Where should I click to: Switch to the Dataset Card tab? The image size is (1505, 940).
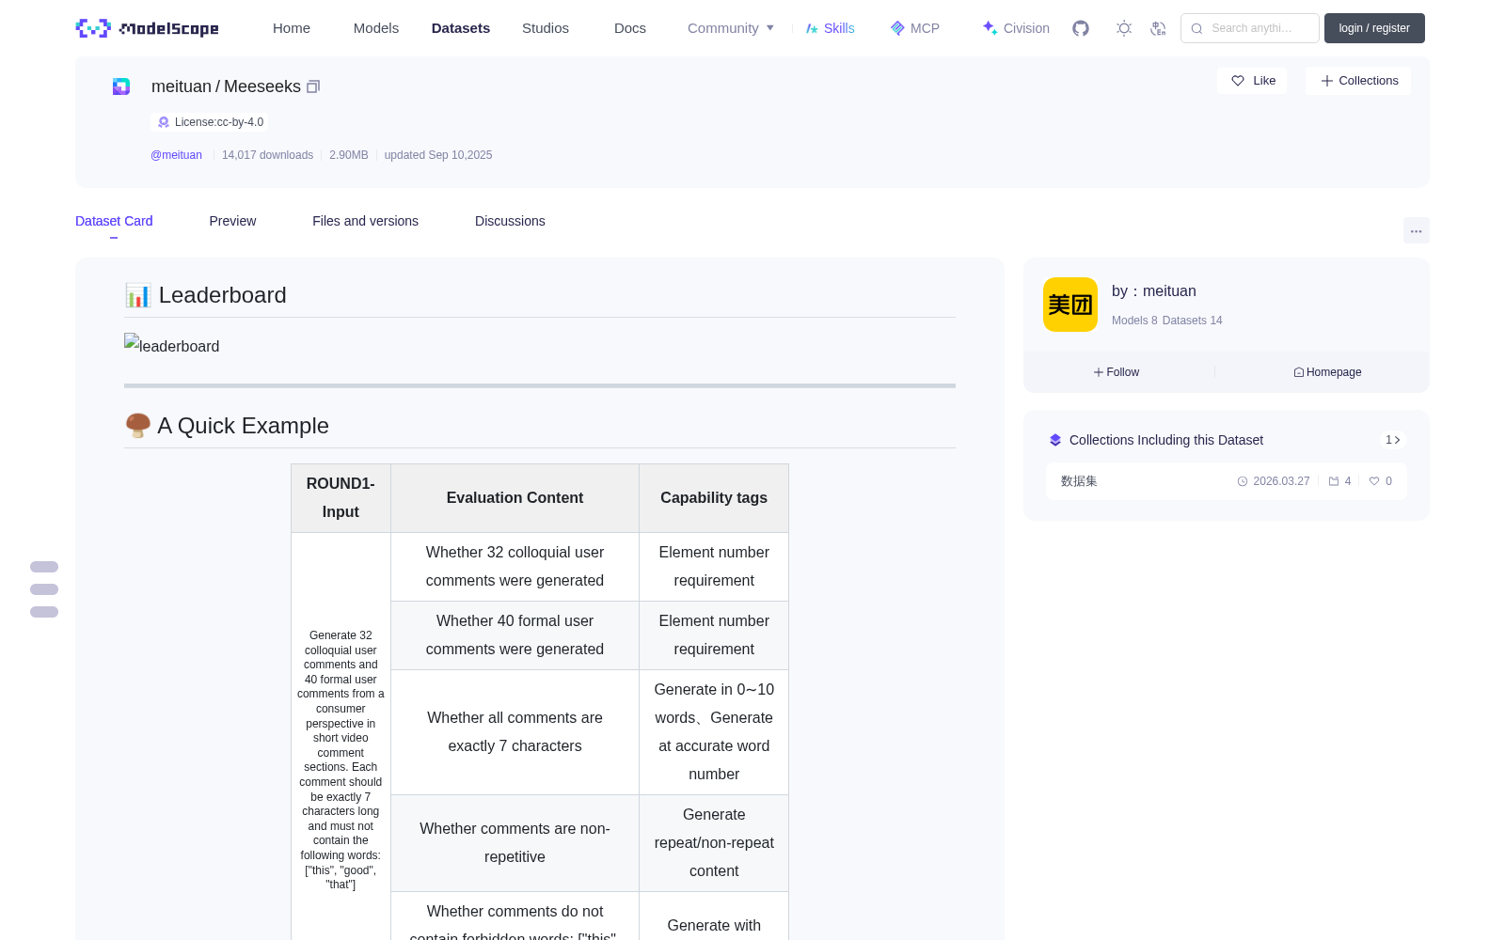click(x=114, y=221)
